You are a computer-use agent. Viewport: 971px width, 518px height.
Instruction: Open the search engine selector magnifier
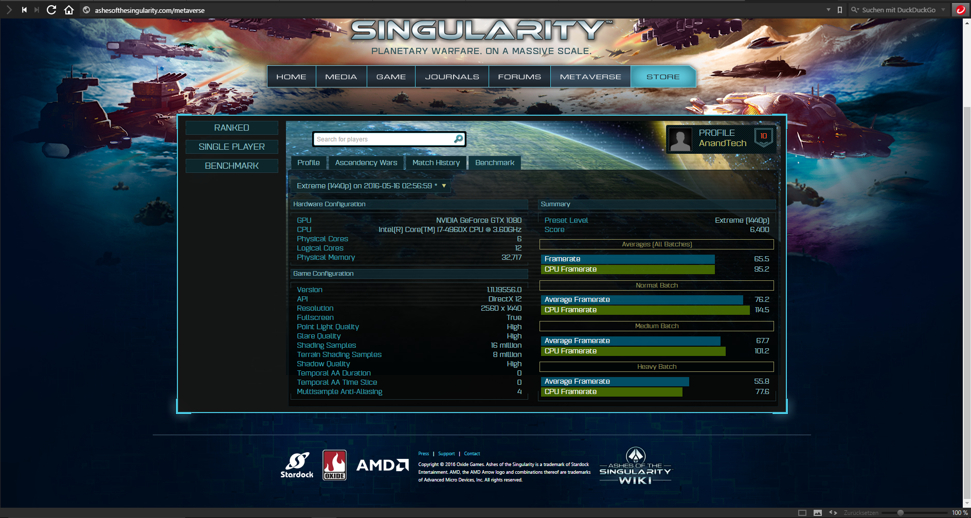tap(855, 10)
